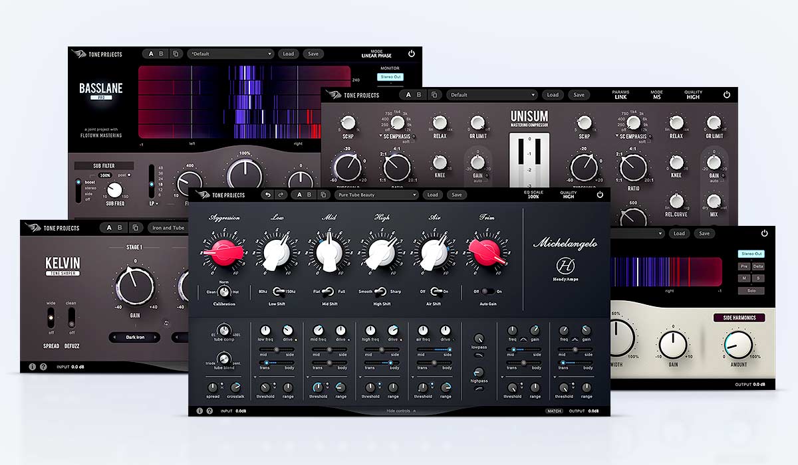Image resolution: width=798 pixels, height=465 pixels.
Task: Select state B in Michelangelo
Action: point(311,195)
